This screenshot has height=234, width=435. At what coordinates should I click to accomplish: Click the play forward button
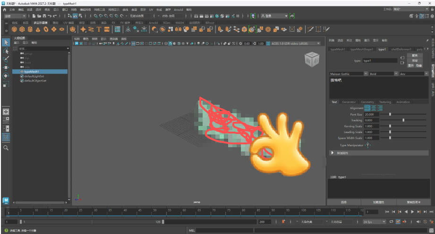(412, 212)
